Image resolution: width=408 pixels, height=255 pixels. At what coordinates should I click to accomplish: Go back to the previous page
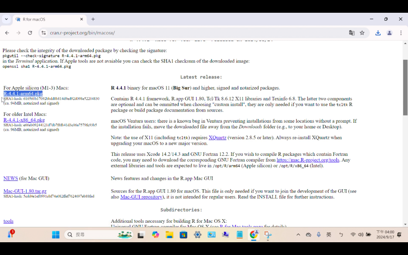click(7, 33)
